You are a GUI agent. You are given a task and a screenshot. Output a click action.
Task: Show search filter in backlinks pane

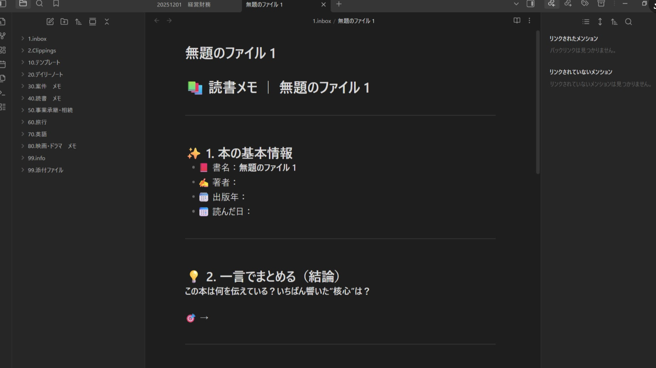pos(628,22)
